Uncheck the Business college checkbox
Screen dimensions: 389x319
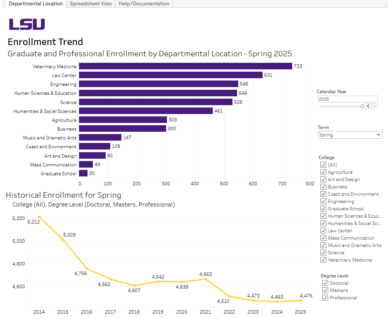point(323,186)
